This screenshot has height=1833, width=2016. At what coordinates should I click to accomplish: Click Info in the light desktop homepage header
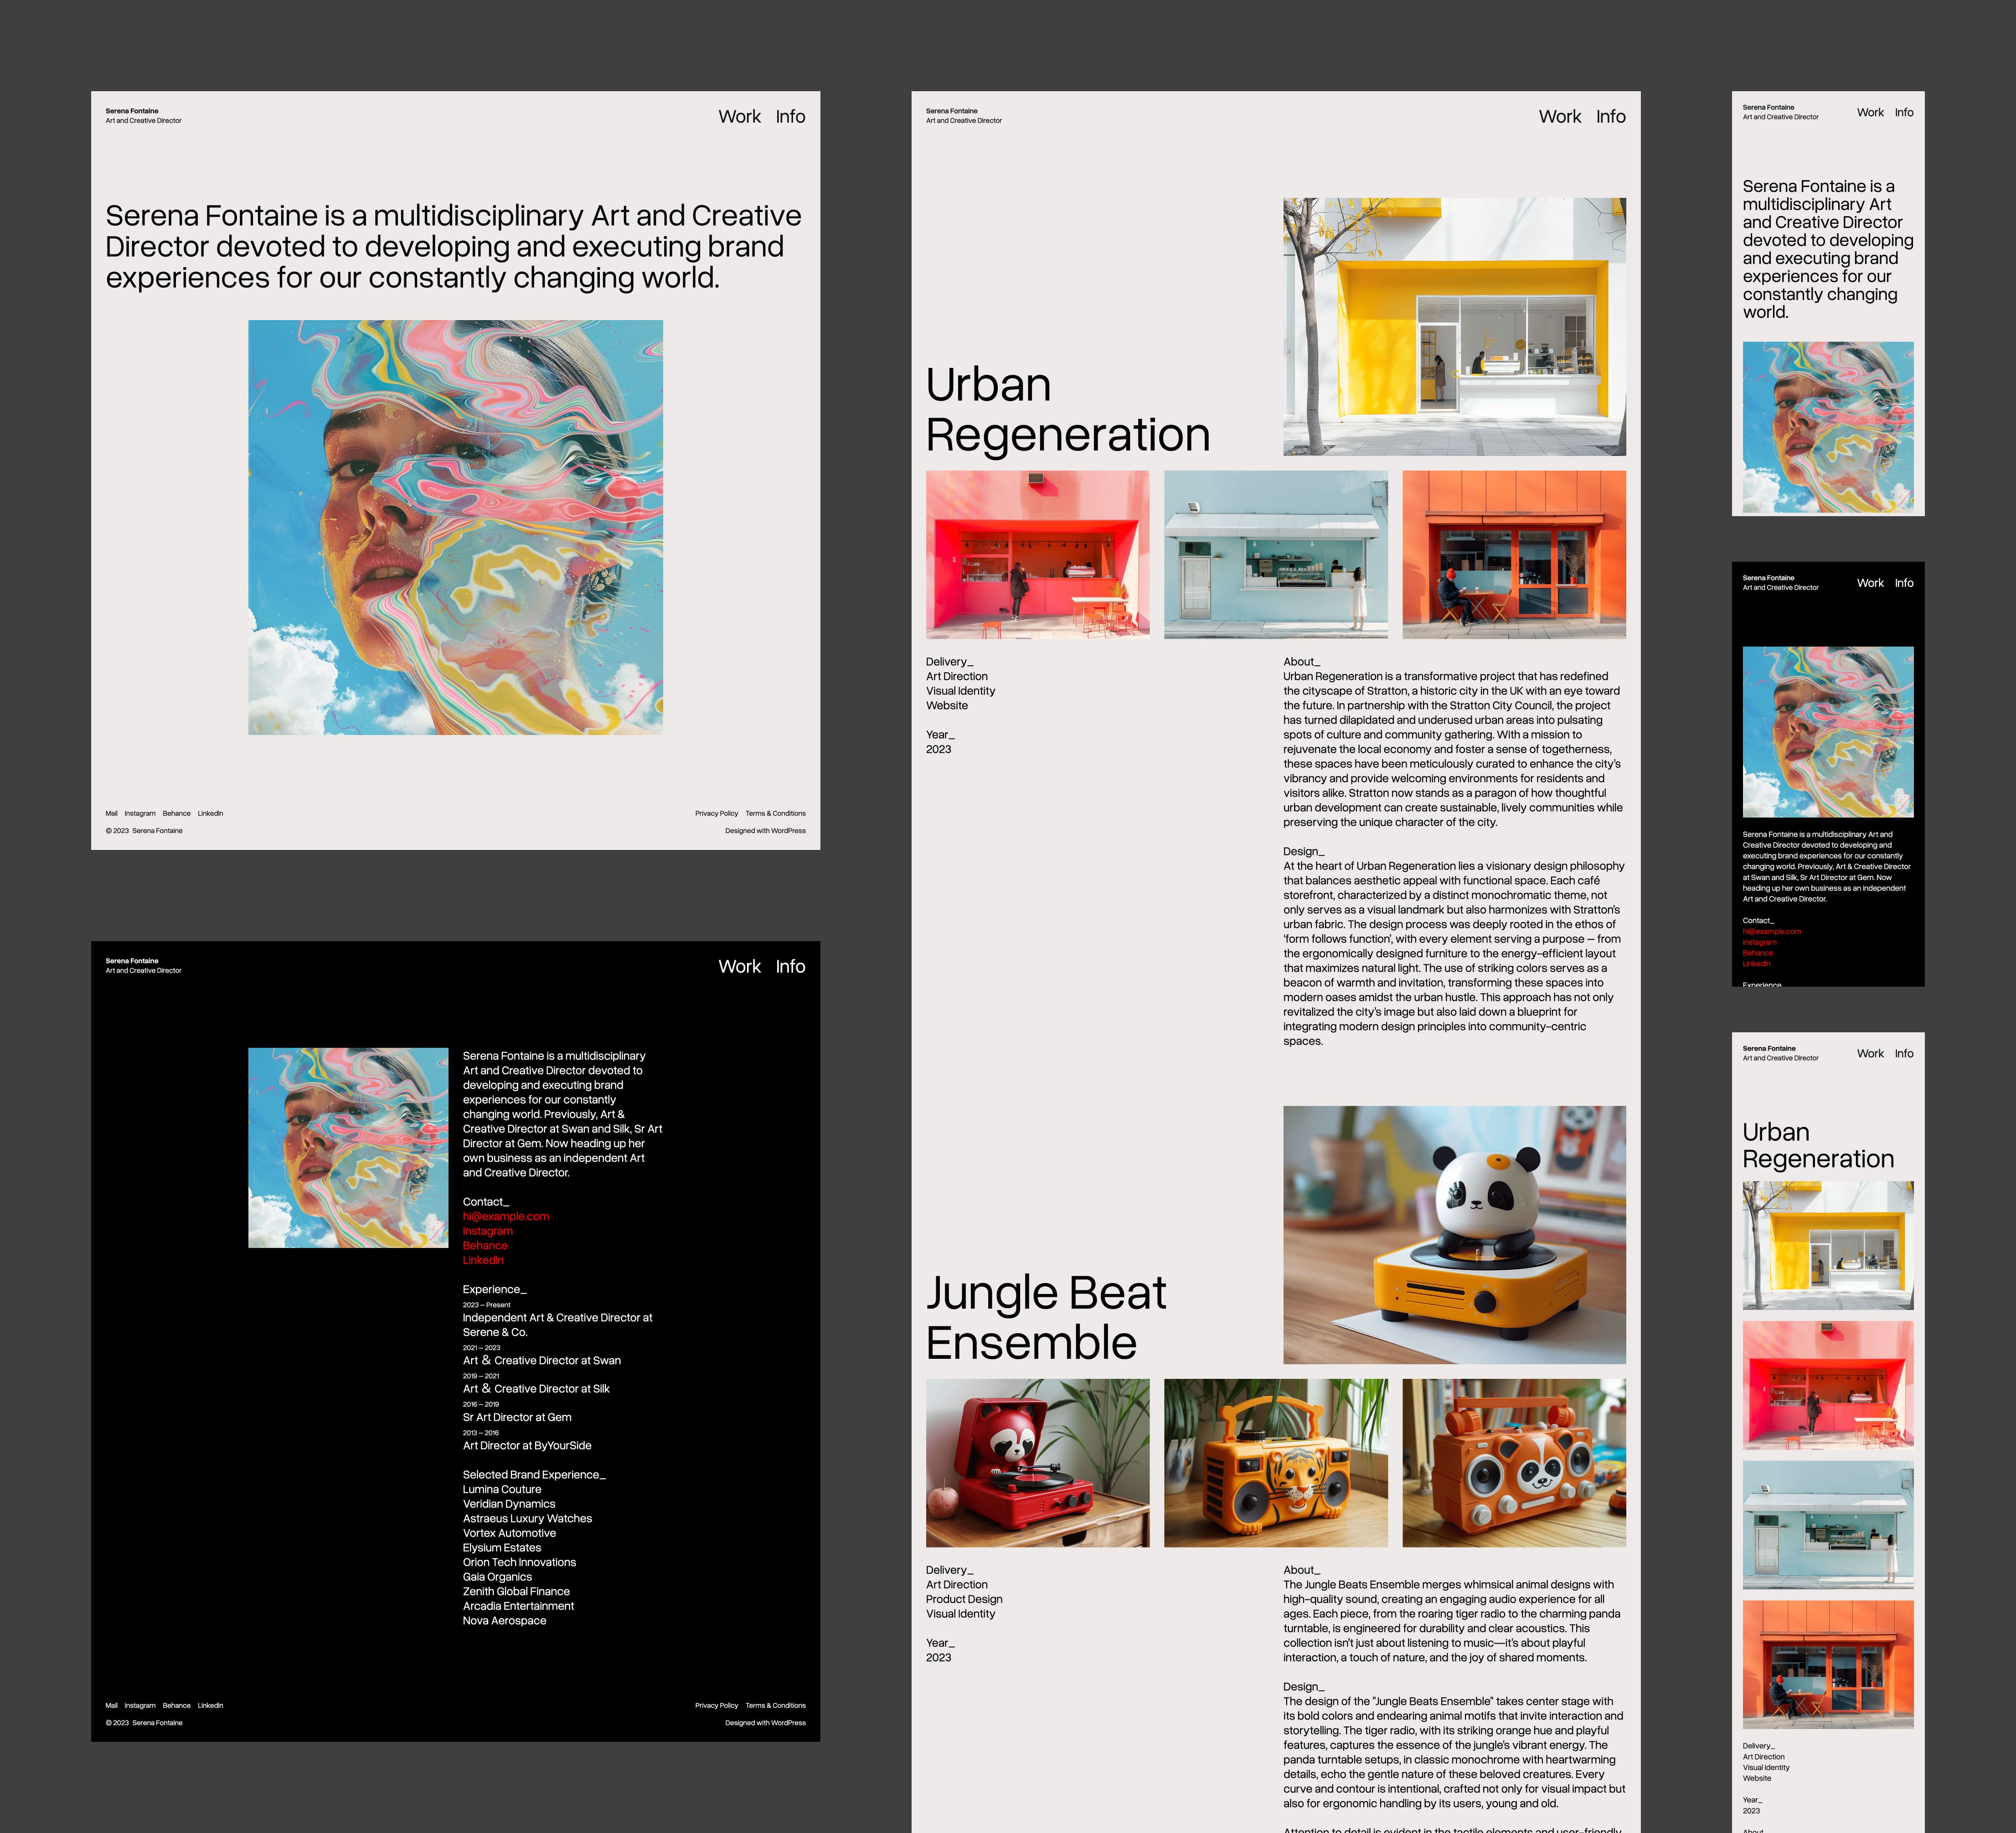tap(790, 117)
